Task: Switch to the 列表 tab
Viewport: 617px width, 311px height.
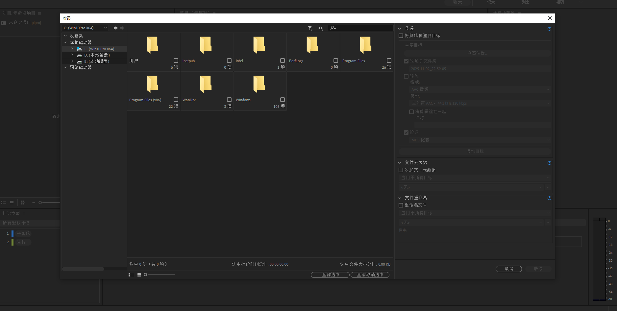Action: click(x=525, y=2)
